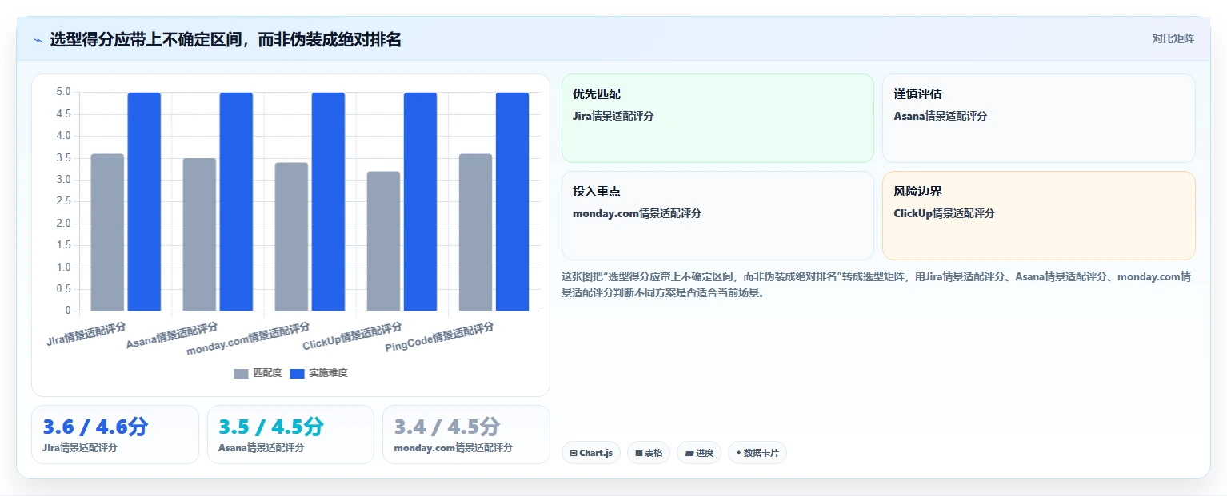Click the 数据卡片 tag
Image resolution: width=1227 pixels, height=496 pixels.
click(x=757, y=453)
